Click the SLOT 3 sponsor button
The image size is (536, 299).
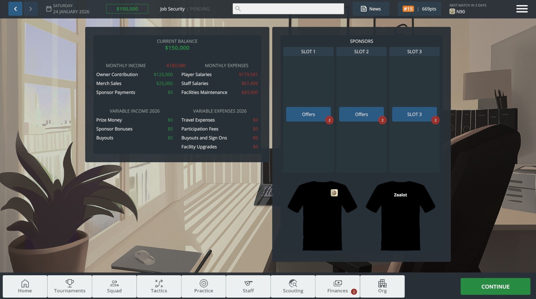[414, 114]
